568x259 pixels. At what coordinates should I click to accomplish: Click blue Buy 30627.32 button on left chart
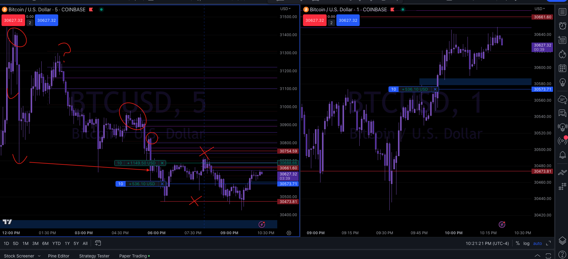[x=47, y=21]
